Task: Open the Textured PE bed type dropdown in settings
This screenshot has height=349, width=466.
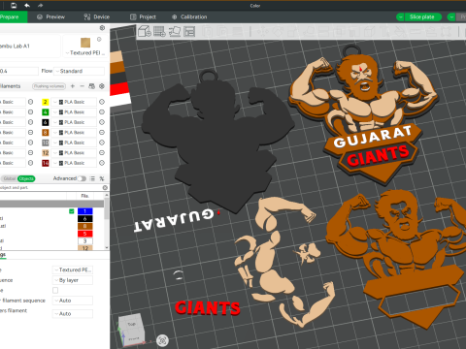Action: 73,270
